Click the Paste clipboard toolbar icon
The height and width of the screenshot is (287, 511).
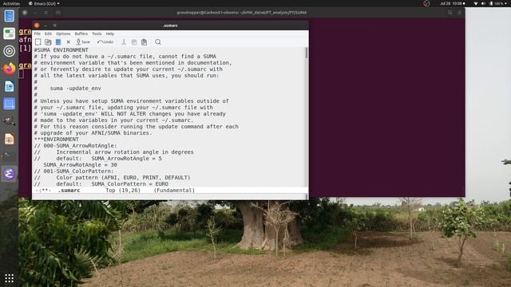pyautogui.click(x=144, y=42)
